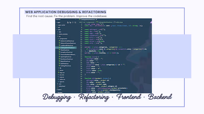Click the HTML icon beside index.html
Screen dimensions: 204x114
[x=58, y=86]
